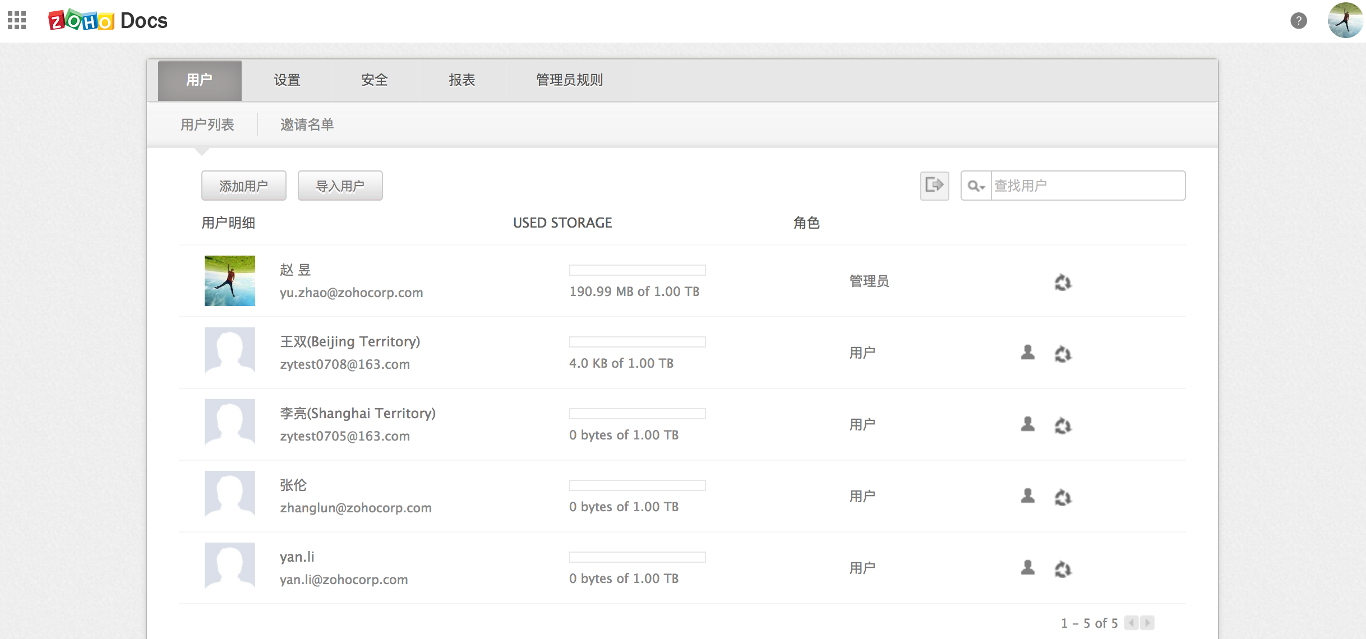
Task: Click recycle icon for 李亮 row
Action: (x=1063, y=425)
